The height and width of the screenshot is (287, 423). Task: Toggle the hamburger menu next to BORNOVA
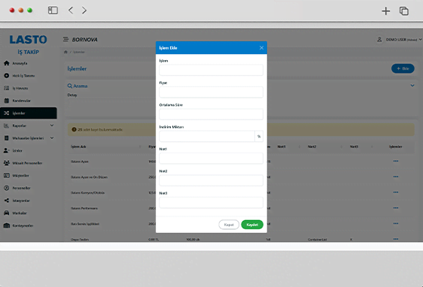point(65,39)
